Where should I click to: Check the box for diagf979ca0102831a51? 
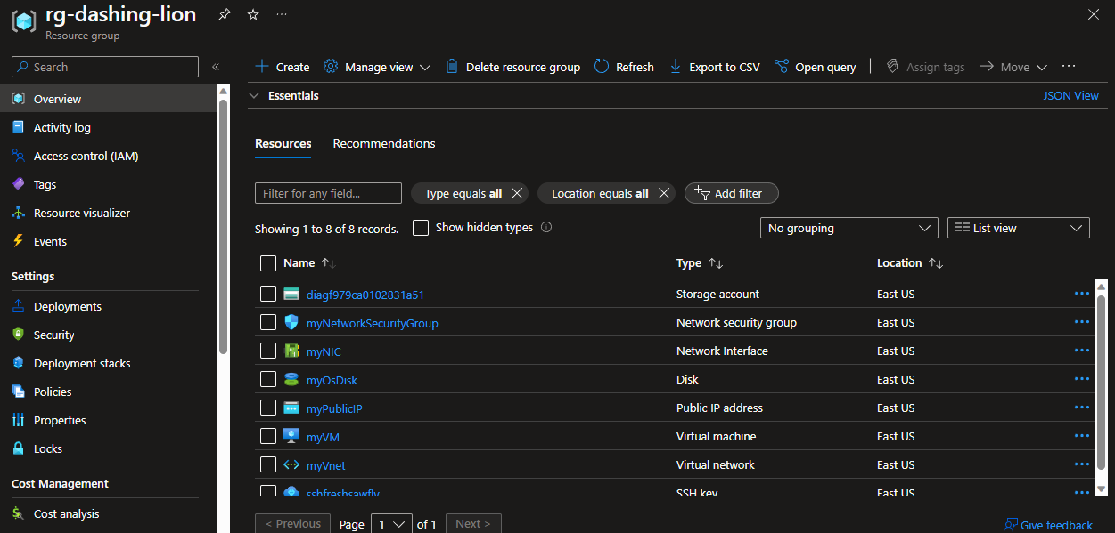point(268,295)
